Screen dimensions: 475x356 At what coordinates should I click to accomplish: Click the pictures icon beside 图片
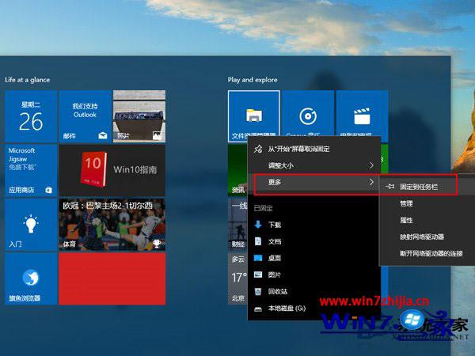(x=258, y=275)
